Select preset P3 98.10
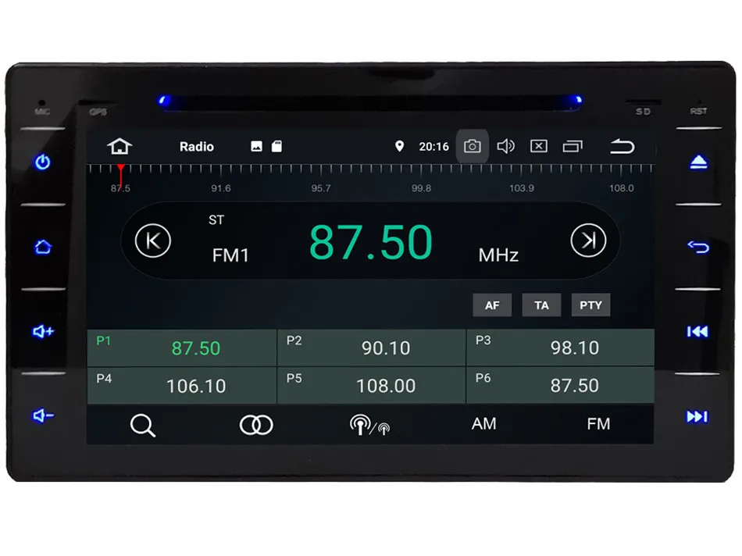This screenshot has height=556, width=742. pos(560,347)
